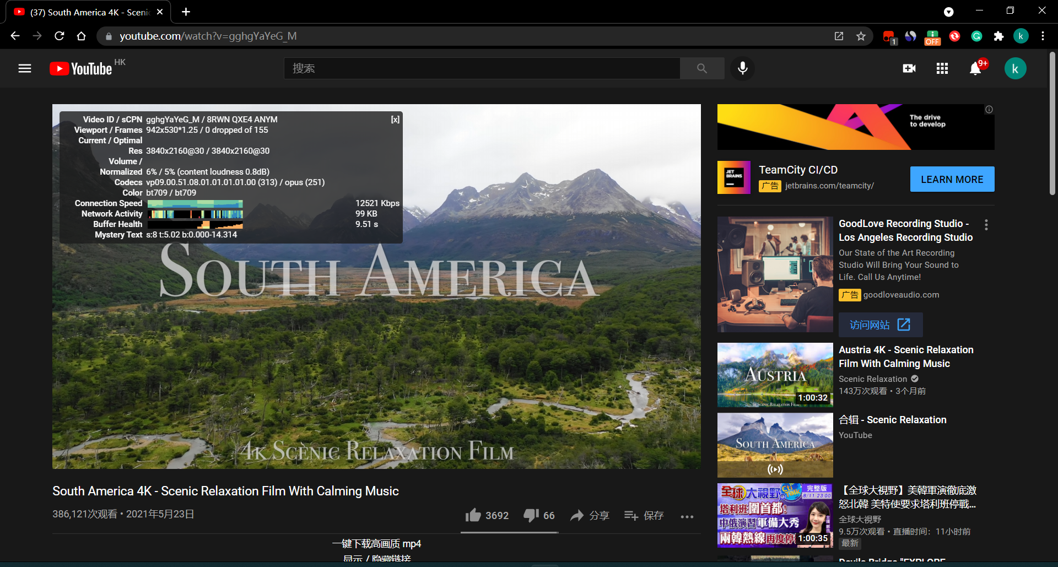Click the YouTube search input field

[x=482, y=68]
